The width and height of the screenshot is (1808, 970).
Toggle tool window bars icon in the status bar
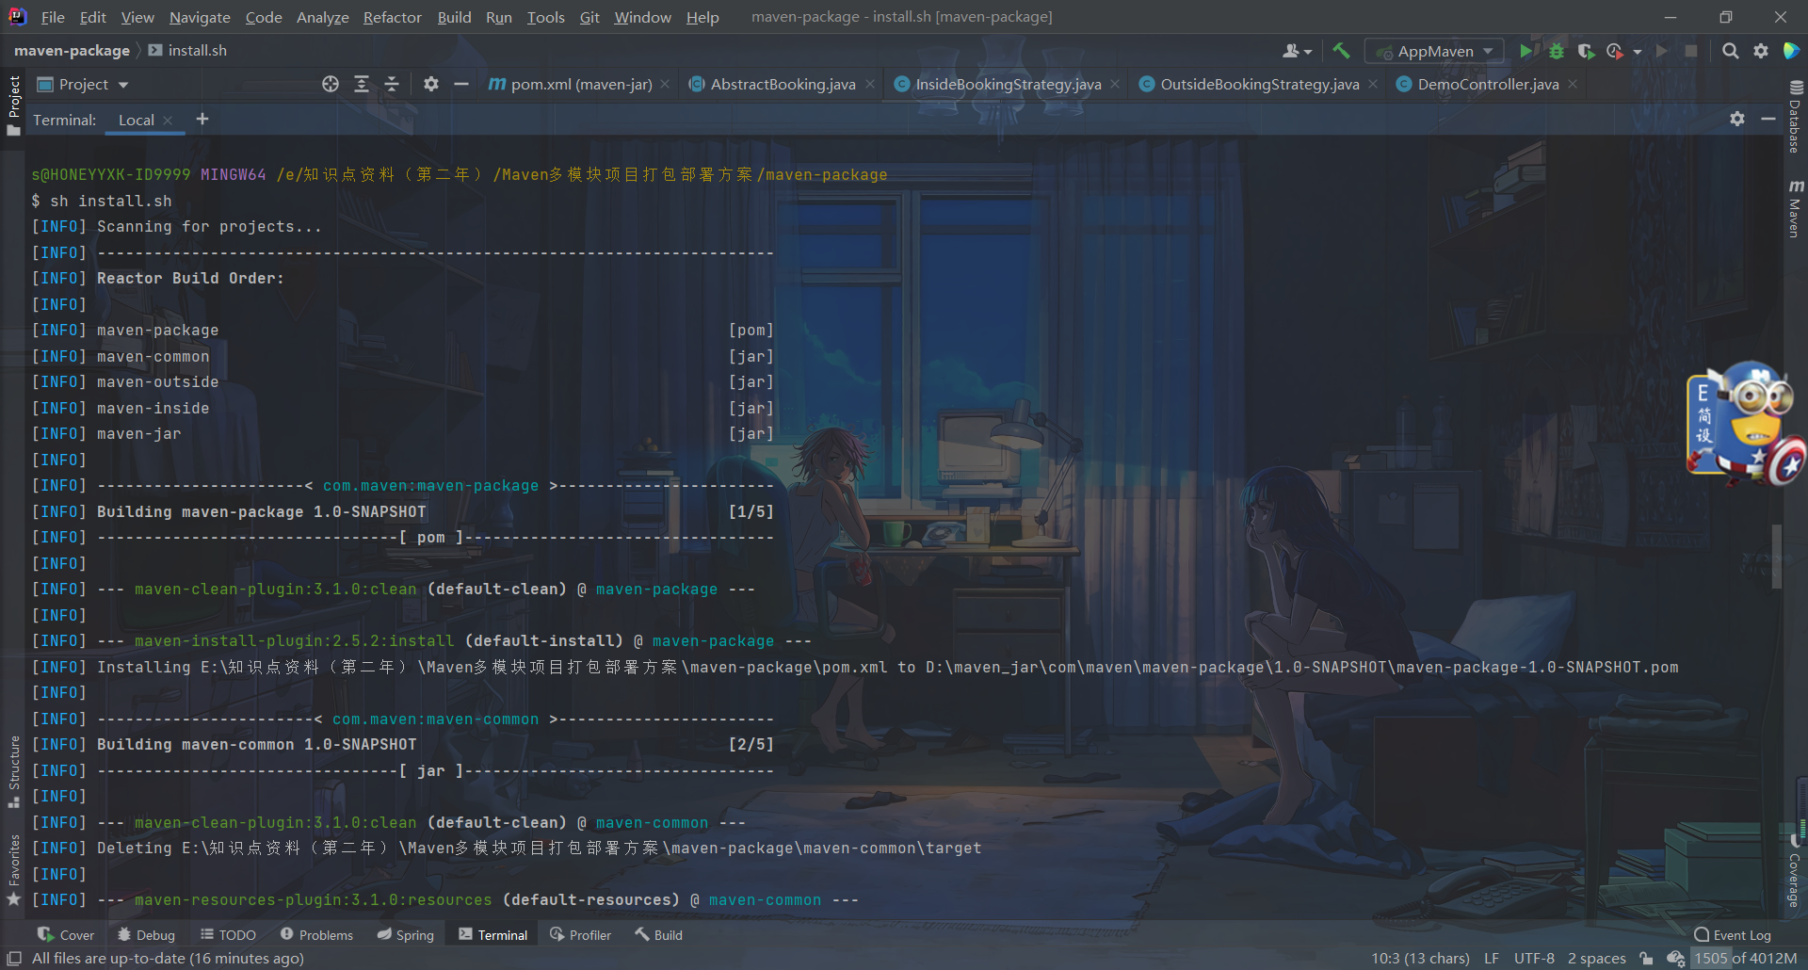[x=14, y=958]
